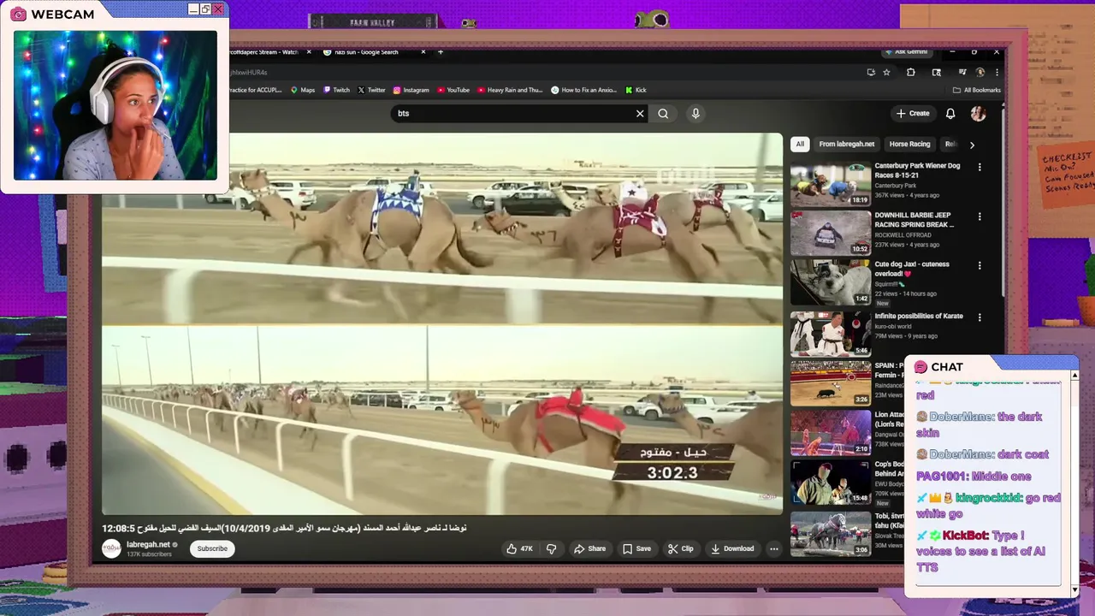
Task: Open All Bookmarks folder
Action: point(976,90)
